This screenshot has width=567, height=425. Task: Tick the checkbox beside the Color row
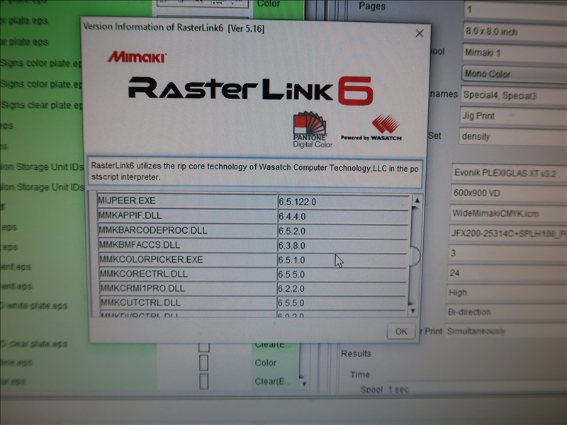[204, 363]
